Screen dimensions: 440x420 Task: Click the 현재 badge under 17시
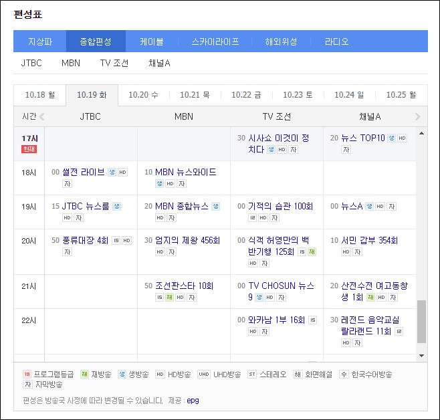pyautogui.click(x=29, y=149)
